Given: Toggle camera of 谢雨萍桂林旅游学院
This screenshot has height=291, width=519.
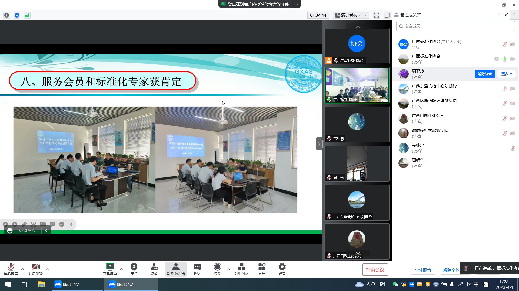Looking at the screenshot, I should [x=513, y=133].
